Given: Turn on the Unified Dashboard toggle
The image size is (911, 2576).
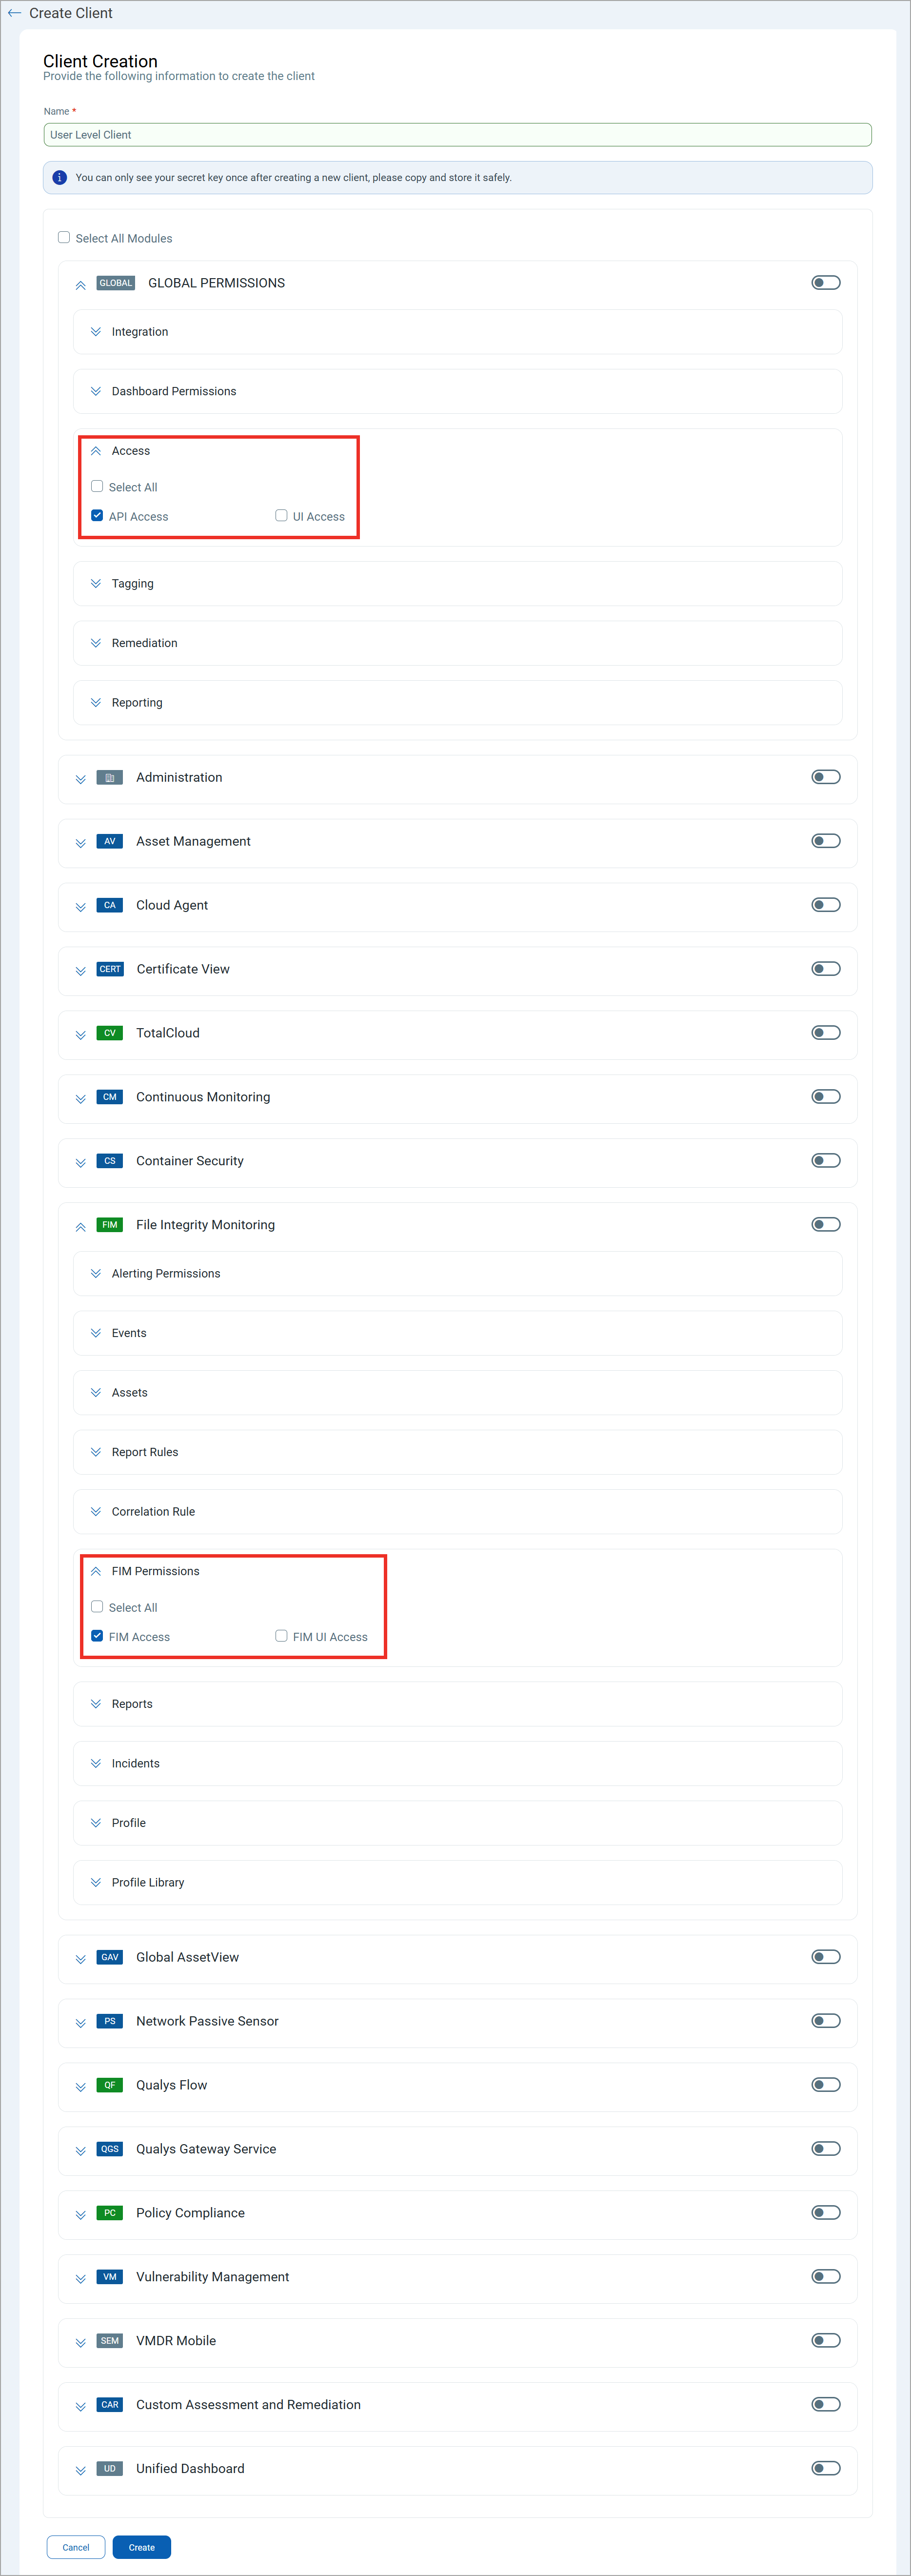Looking at the screenshot, I should 825,2469.
